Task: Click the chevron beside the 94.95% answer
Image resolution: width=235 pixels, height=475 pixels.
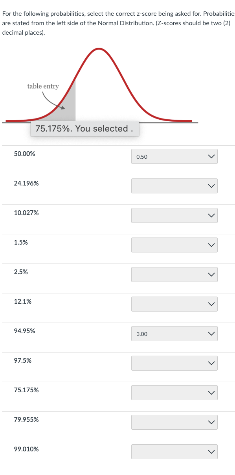Action: point(211,333)
